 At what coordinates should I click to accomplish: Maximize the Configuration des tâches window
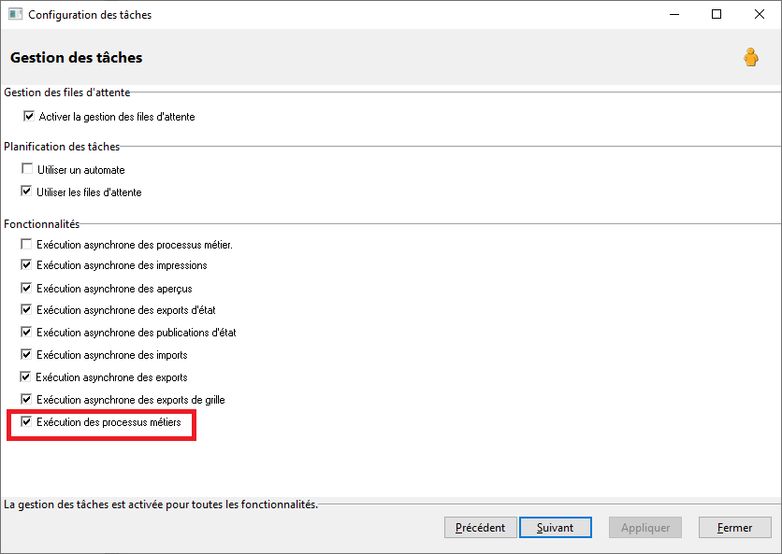(x=717, y=14)
